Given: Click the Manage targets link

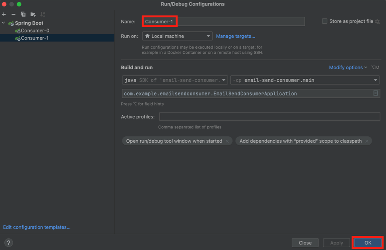Looking at the screenshot, I should (235, 36).
